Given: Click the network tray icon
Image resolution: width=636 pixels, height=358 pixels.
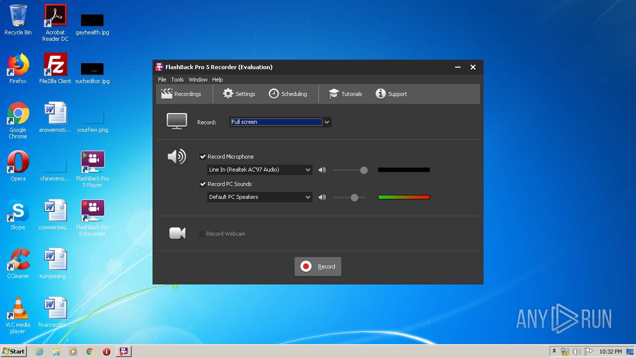Looking at the screenshot, I should click(x=565, y=352).
